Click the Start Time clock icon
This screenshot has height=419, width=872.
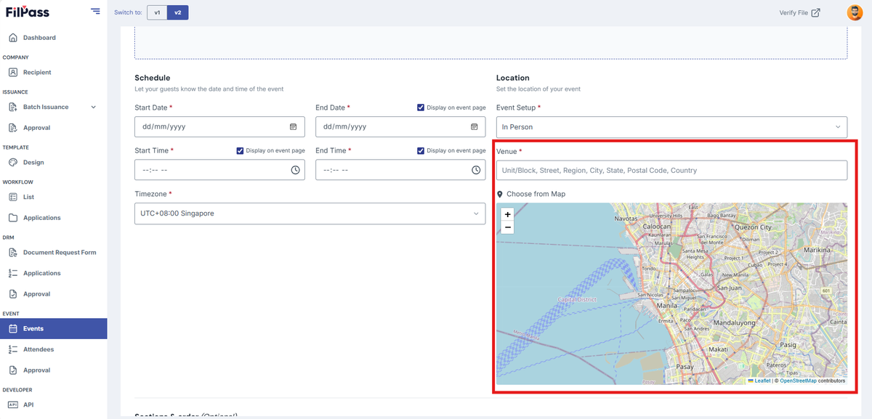[x=296, y=170]
